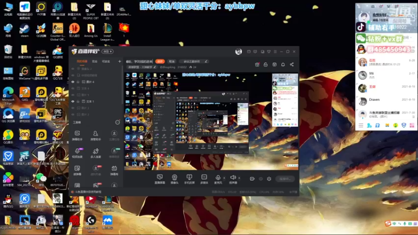Click the layout icon above the preview
418x235 pixels.
pos(274,64)
